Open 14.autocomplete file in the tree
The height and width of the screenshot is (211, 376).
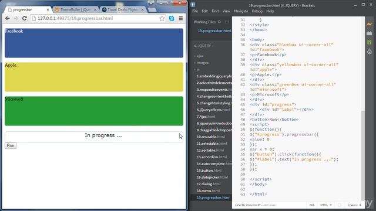coord(214,164)
